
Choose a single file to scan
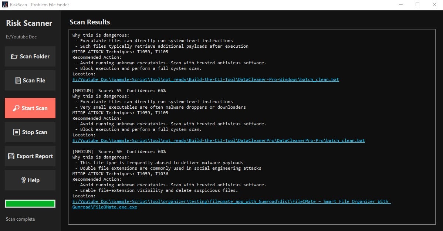click(30, 80)
